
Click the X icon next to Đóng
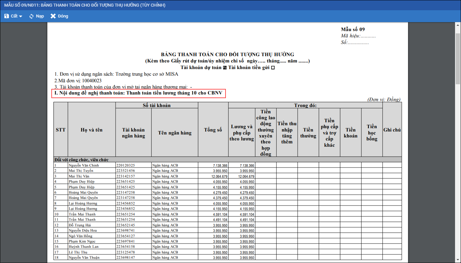coord(53,16)
